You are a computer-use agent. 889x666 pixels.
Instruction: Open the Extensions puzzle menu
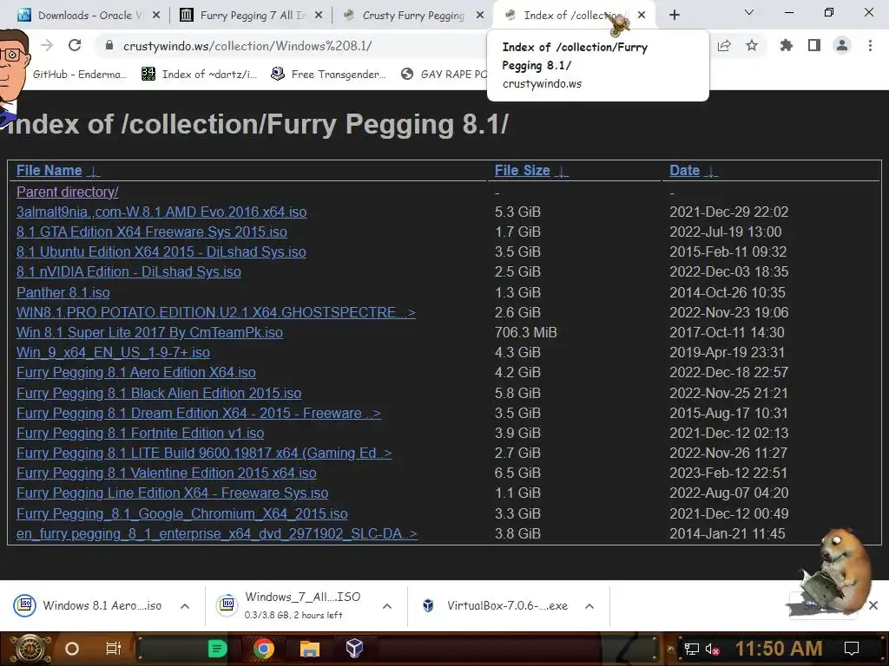tap(787, 45)
